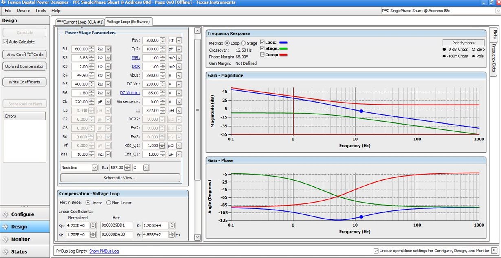
Task: Click the Kp hex value field
Action: (116, 225)
